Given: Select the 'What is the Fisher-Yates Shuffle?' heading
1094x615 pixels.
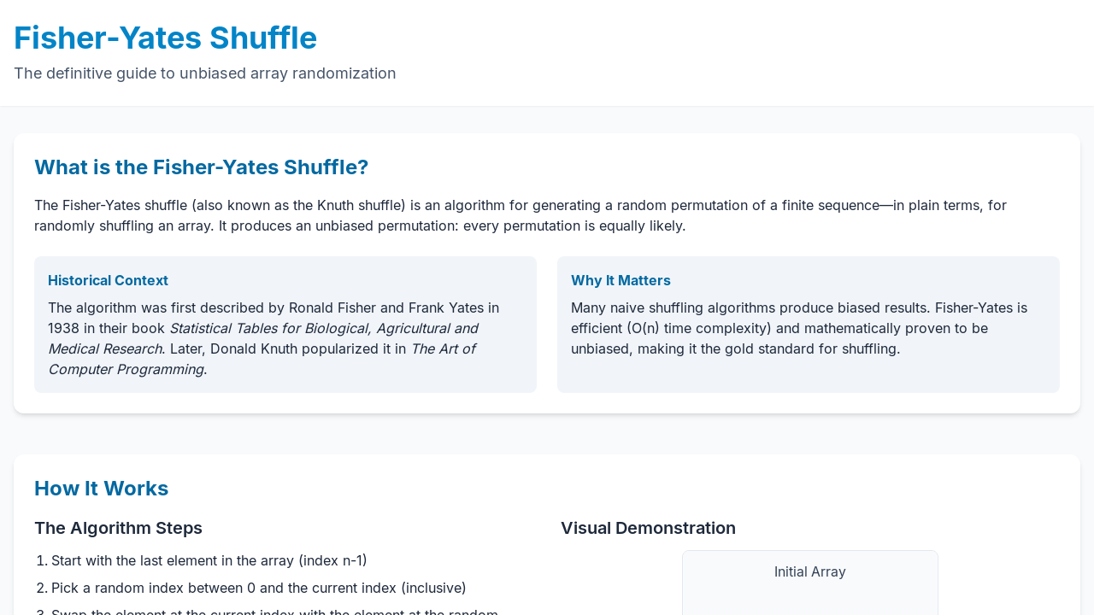Looking at the screenshot, I should (201, 167).
